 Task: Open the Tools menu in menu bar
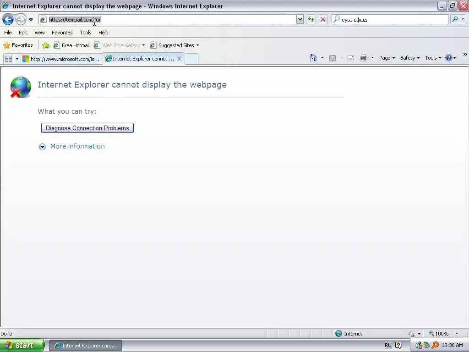tap(86, 33)
